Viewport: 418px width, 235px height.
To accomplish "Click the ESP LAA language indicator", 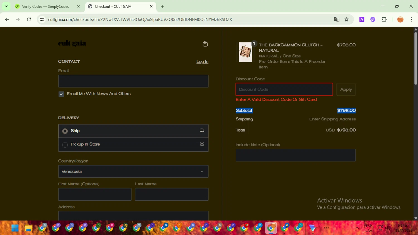I will (369, 228).
